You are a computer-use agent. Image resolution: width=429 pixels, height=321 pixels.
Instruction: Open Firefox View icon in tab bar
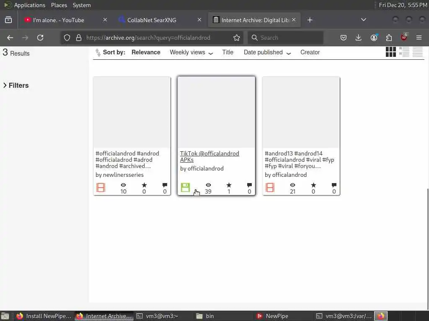point(8,20)
